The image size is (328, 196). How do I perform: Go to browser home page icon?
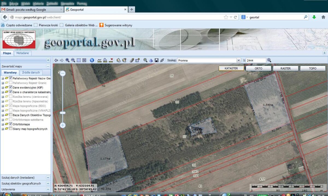pos(323,17)
